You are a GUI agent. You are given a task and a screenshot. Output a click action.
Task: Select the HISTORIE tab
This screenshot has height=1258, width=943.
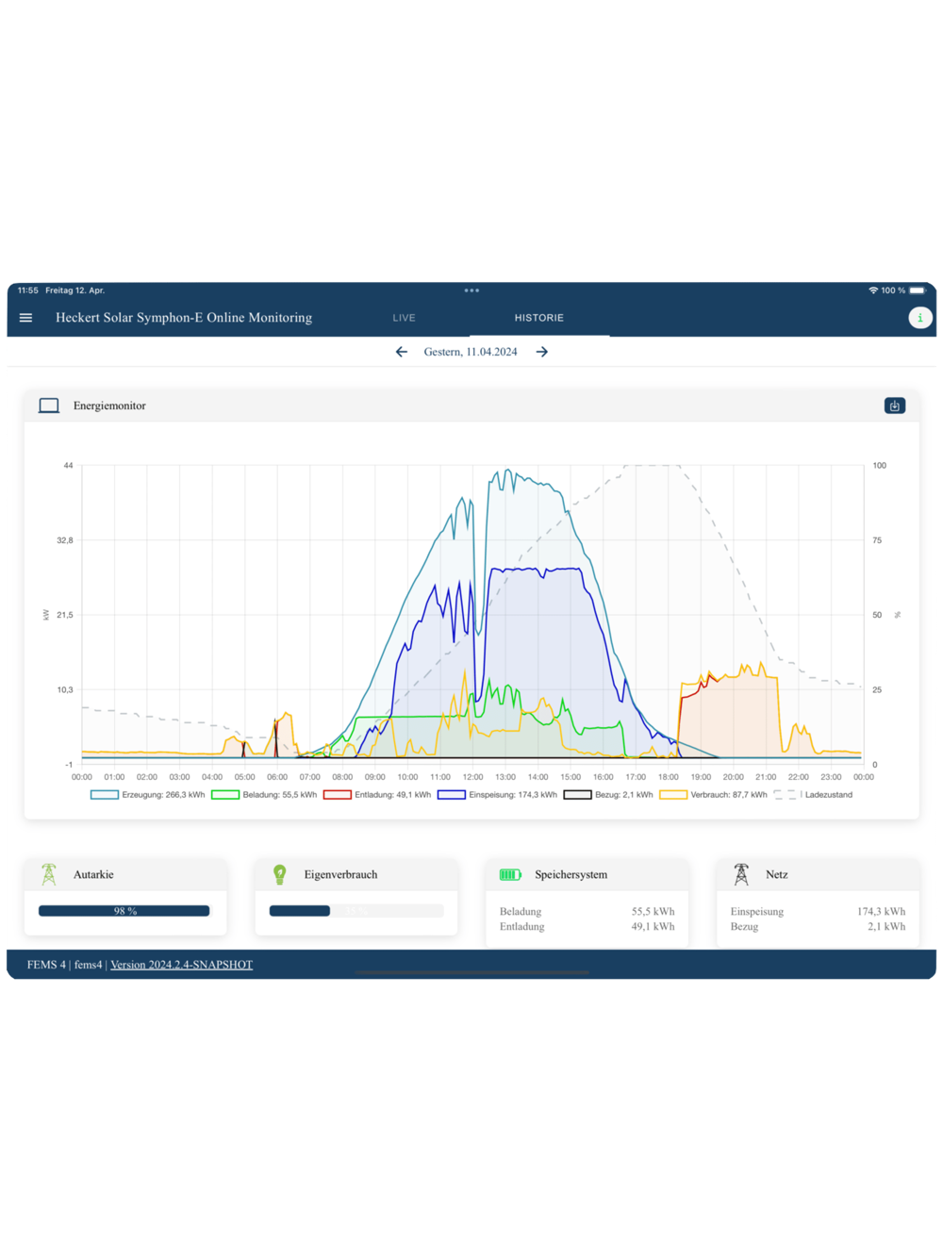(539, 318)
